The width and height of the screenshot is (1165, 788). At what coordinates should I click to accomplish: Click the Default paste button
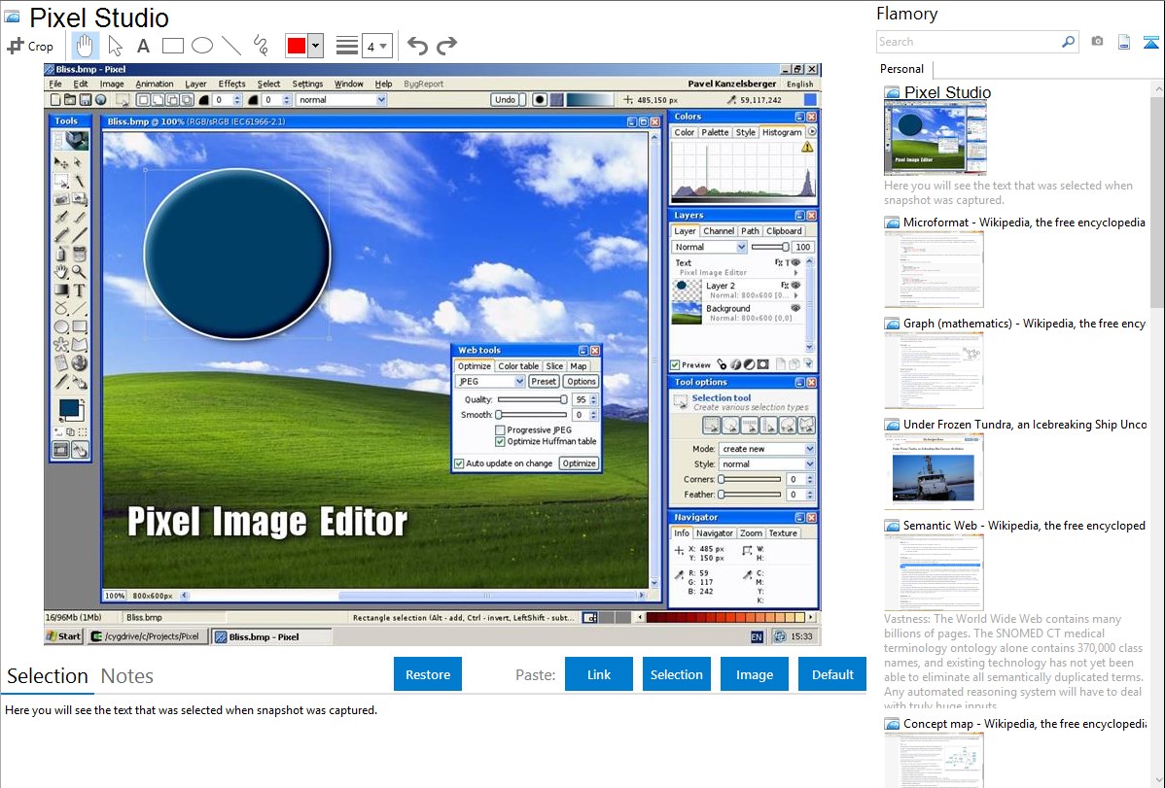click(832, 674)
